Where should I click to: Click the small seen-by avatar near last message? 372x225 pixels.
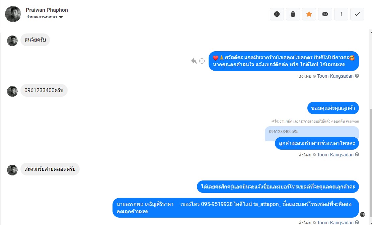[362, 214]
